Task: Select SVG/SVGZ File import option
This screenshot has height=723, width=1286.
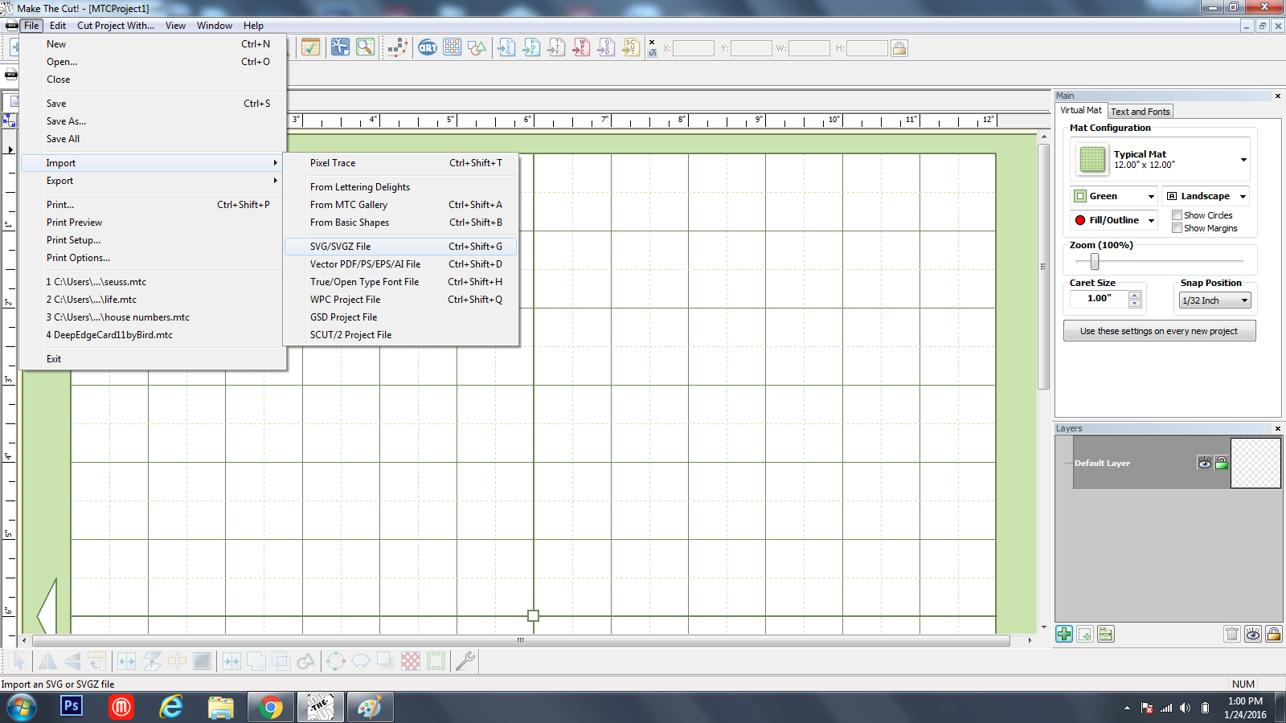Action: tap(400, 247)
